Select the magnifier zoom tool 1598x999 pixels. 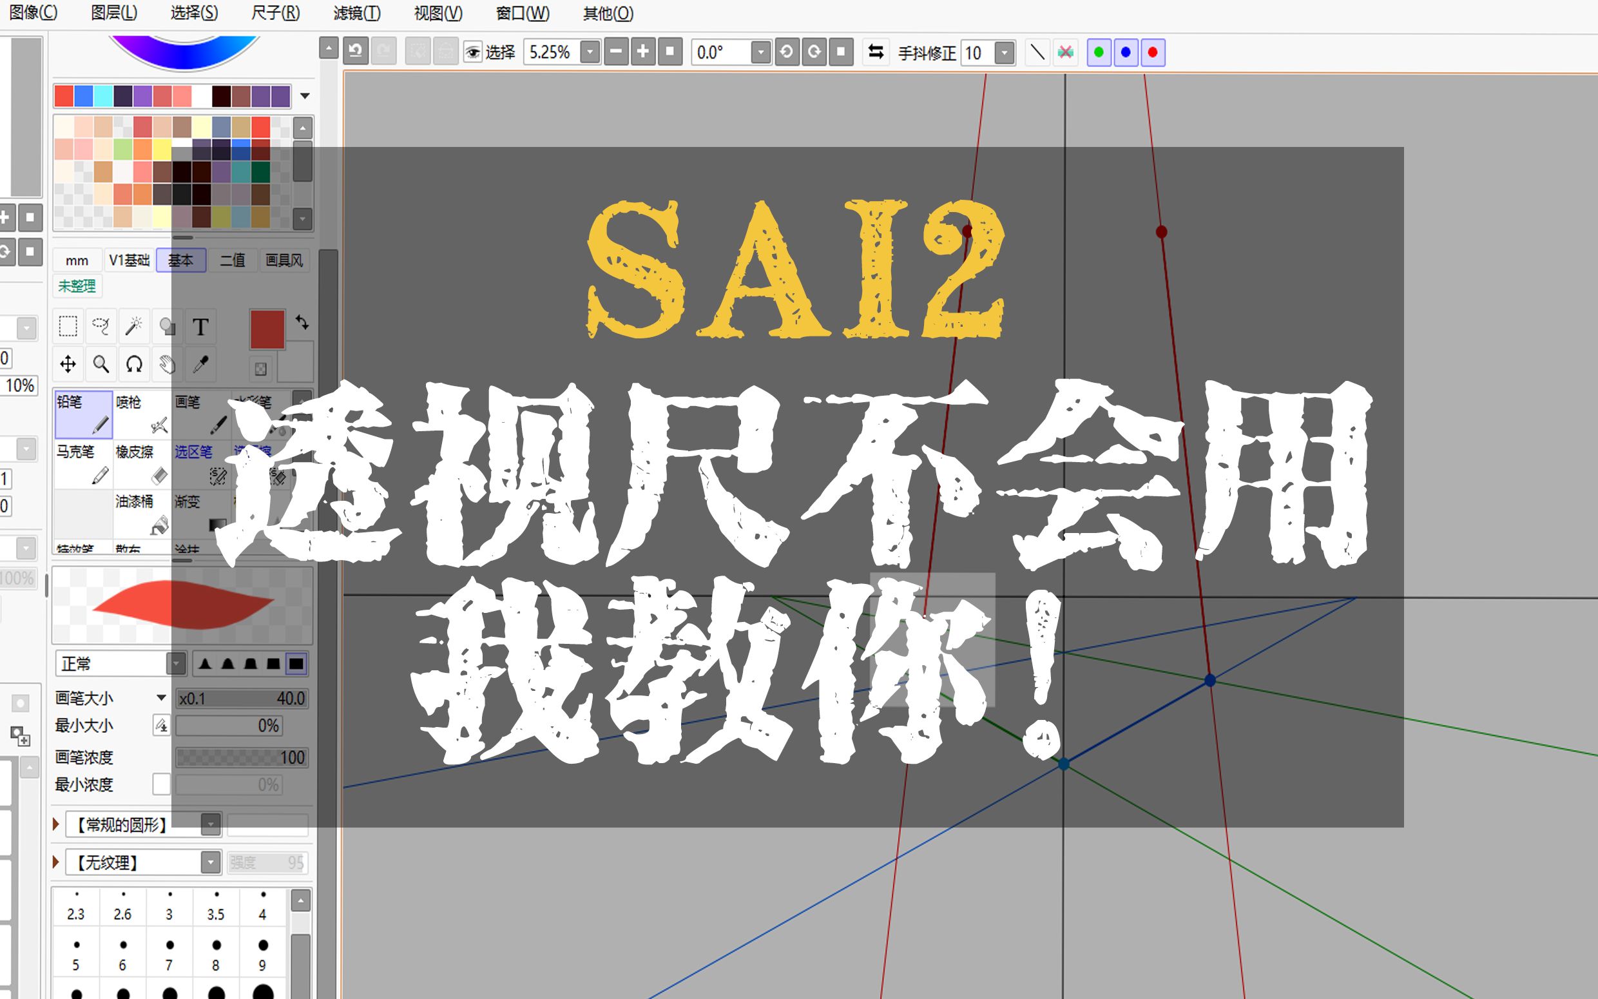101,364
